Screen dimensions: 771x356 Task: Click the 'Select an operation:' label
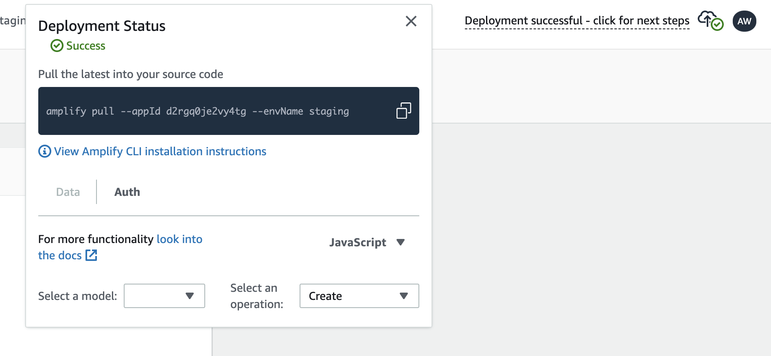point(257,296)
